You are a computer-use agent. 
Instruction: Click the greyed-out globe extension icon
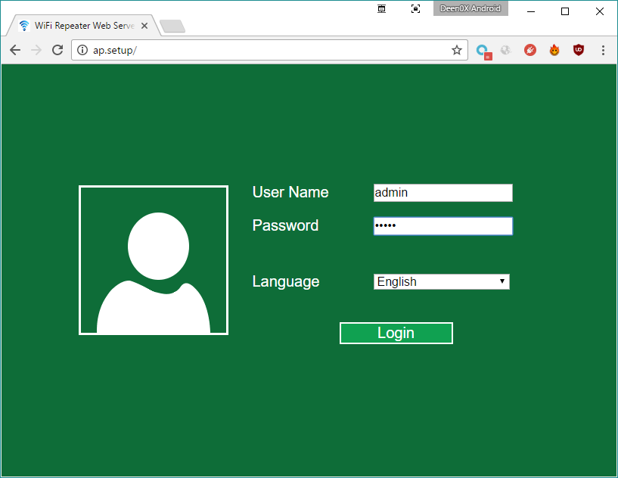[506, 50]
